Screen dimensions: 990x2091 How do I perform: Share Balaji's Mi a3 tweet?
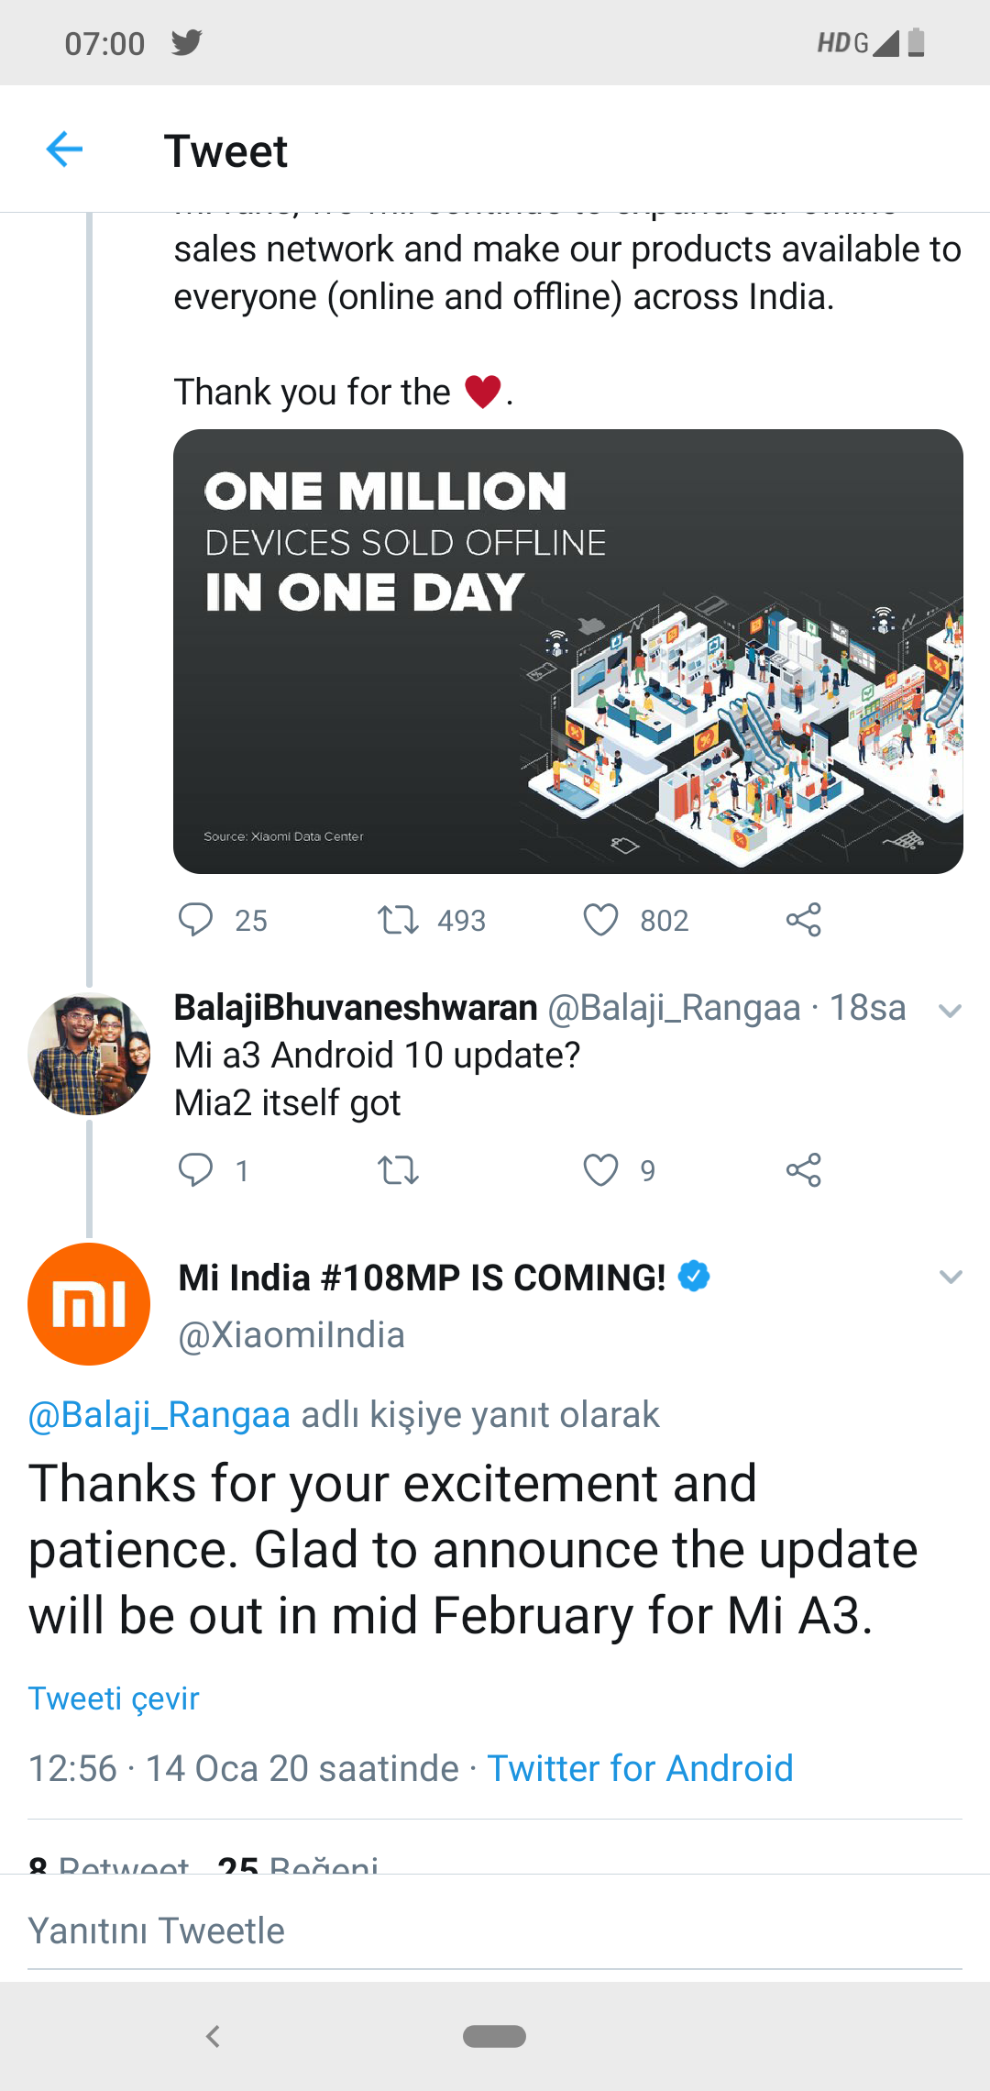(804, 1170)
